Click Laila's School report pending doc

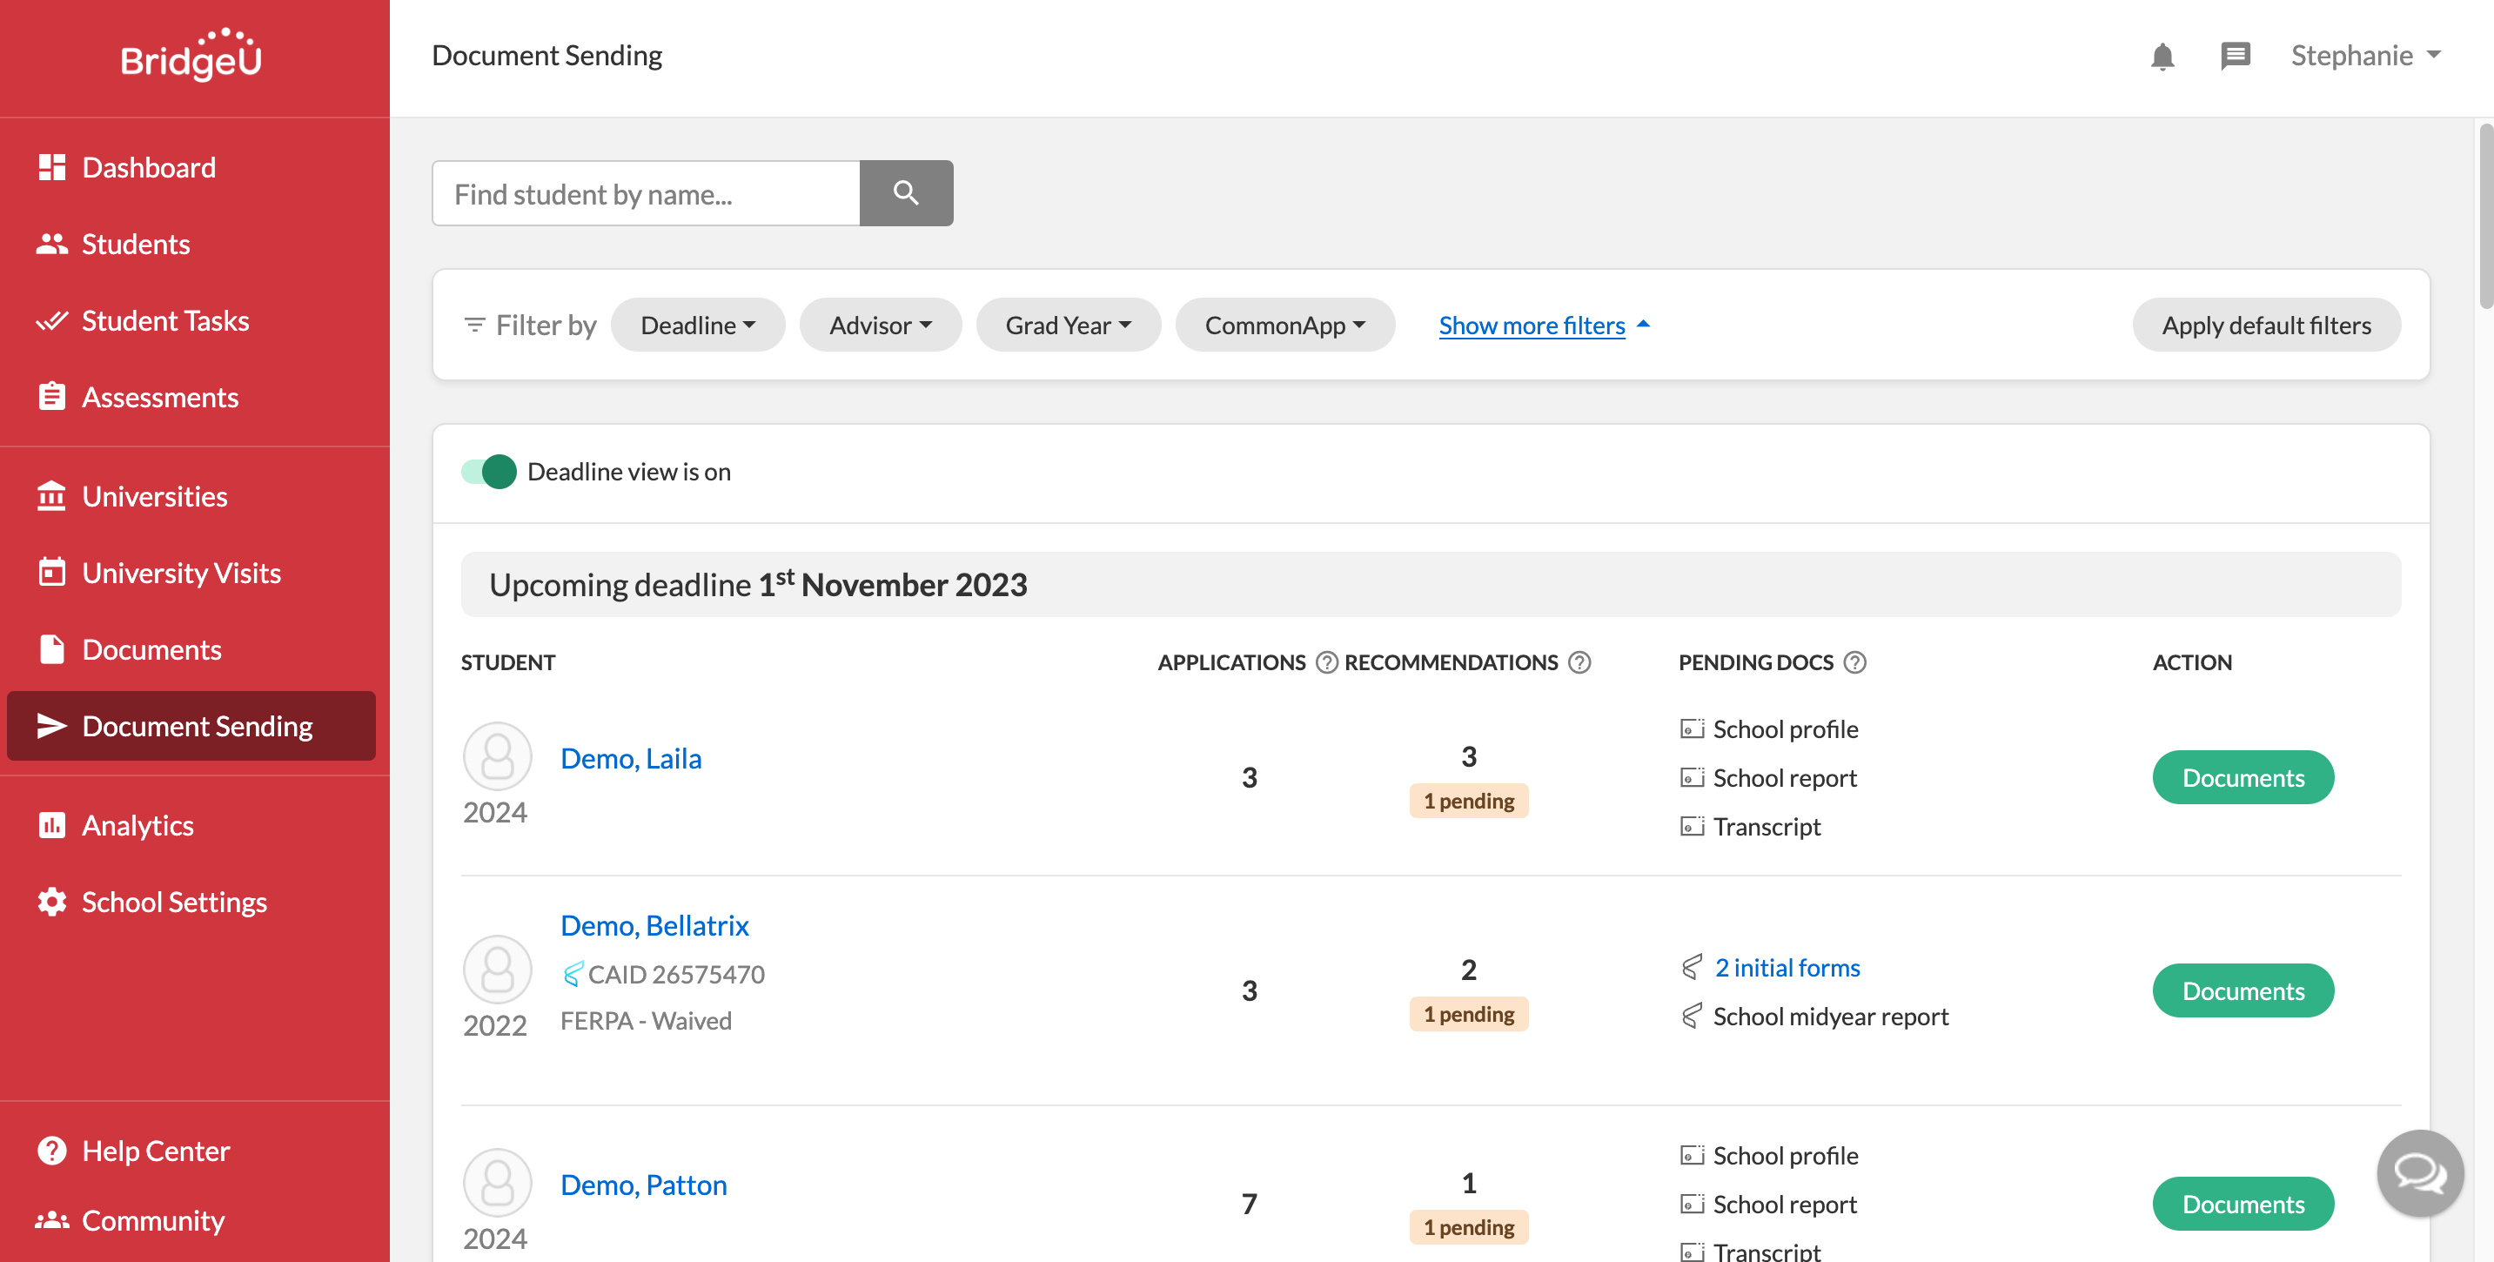1784,778
